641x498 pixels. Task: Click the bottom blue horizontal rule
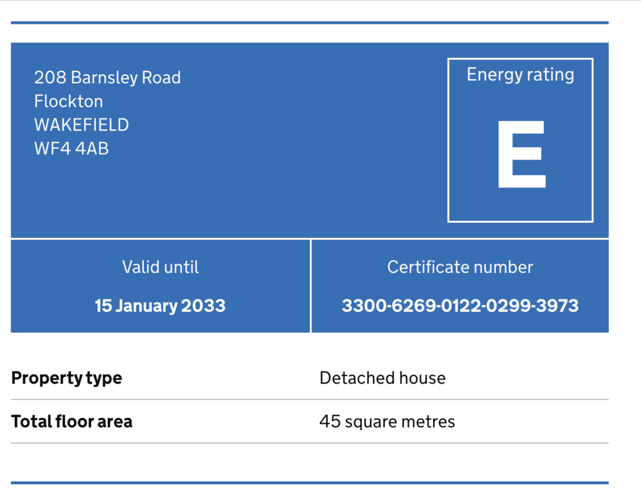tap(309, 482)
